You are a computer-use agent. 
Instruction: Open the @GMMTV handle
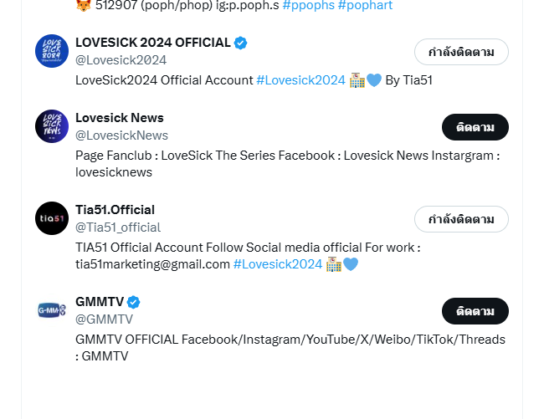click(x=104, y=319)
